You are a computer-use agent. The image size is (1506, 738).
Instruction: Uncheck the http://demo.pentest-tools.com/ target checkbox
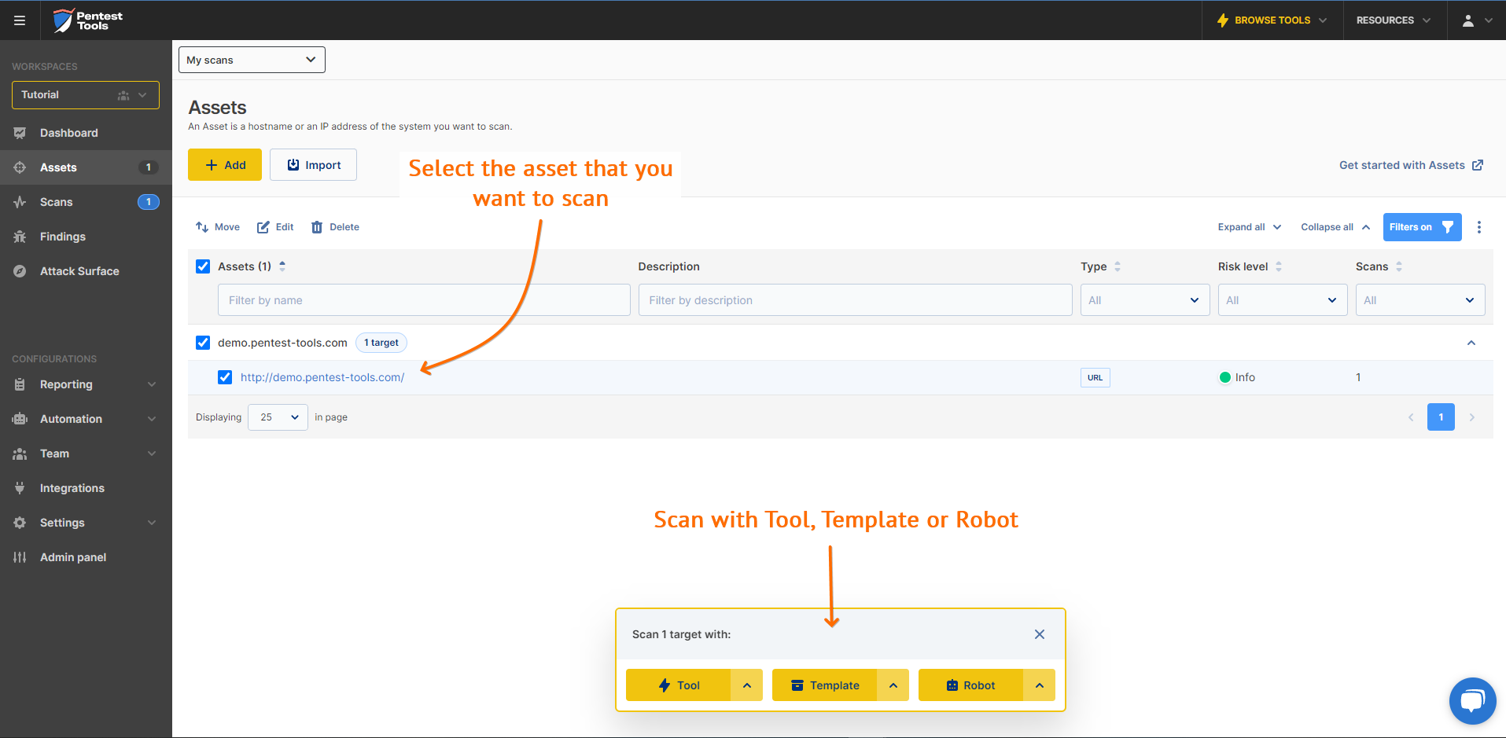[x=225, y=377]
